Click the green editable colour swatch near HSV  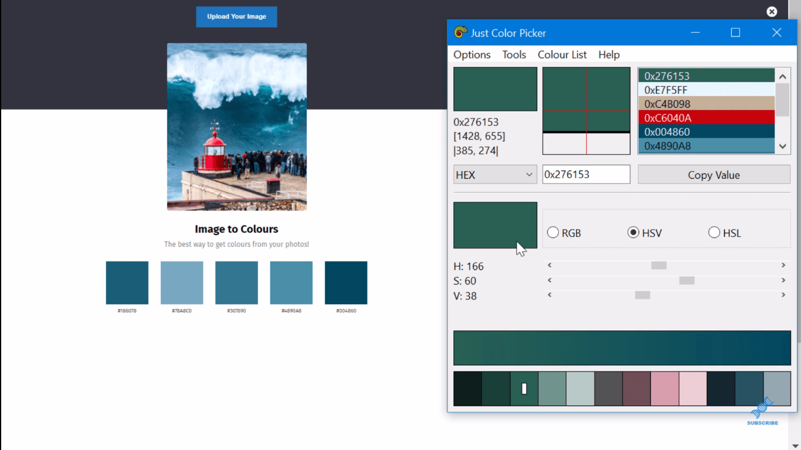point(495,226)
